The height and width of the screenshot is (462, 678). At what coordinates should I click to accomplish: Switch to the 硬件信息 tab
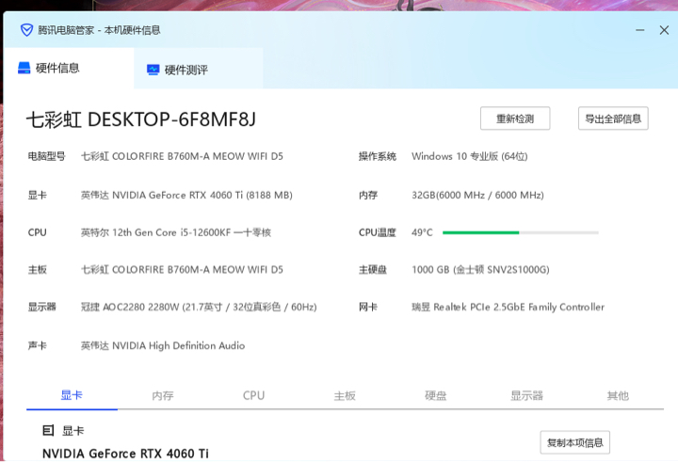pos(69,68)
